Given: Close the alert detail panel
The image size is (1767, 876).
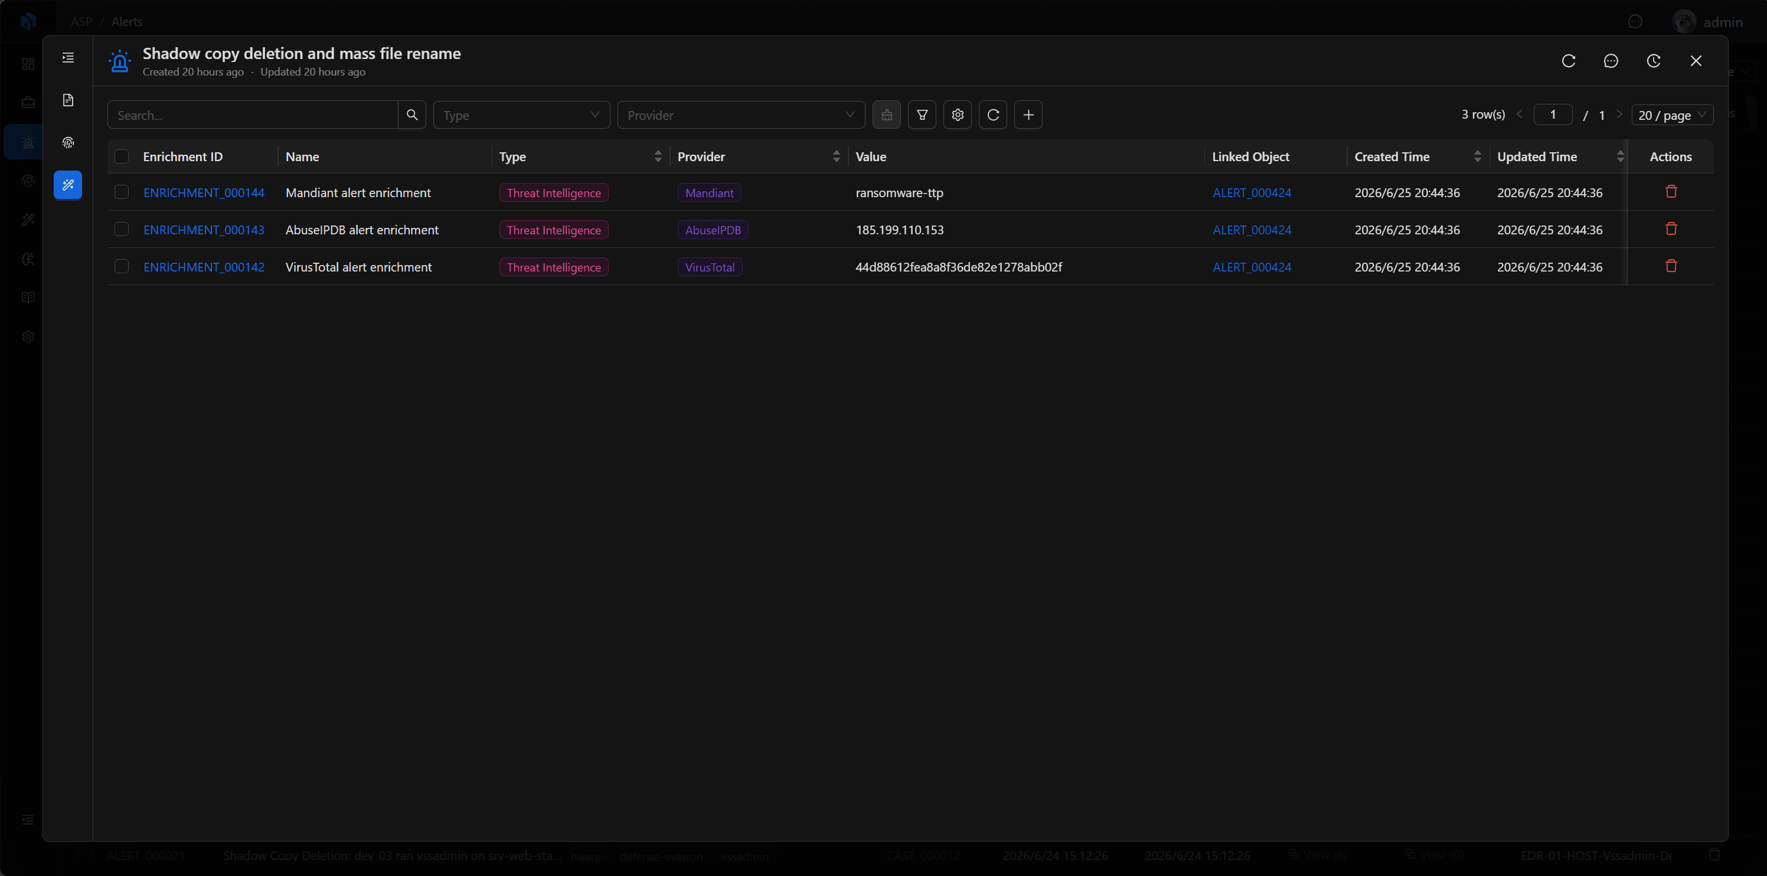Looking at the screenshot, I should pyautogui.click(x=1696, y=61).
